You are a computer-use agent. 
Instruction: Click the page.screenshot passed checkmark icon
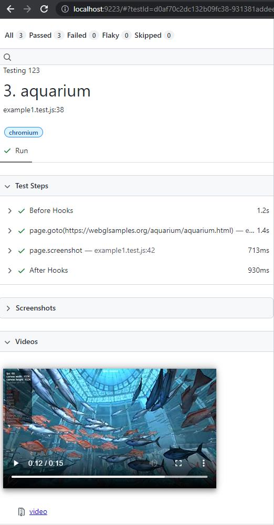click(x=22, y=251)
